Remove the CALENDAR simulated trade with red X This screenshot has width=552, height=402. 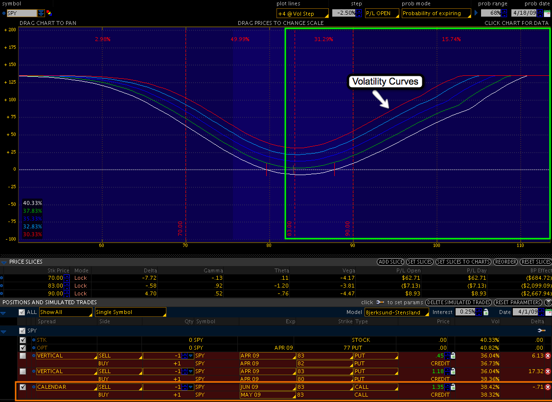[x=548, y=387]
